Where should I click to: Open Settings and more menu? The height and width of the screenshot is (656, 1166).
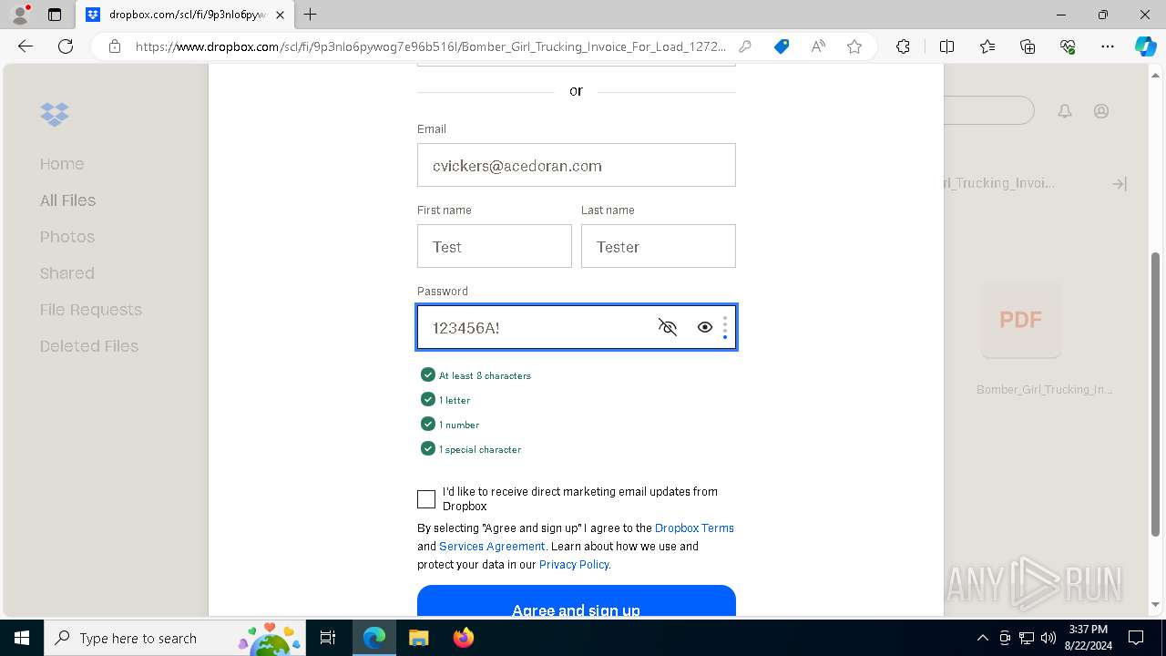pyautogui.click(x=1108, y=46)
